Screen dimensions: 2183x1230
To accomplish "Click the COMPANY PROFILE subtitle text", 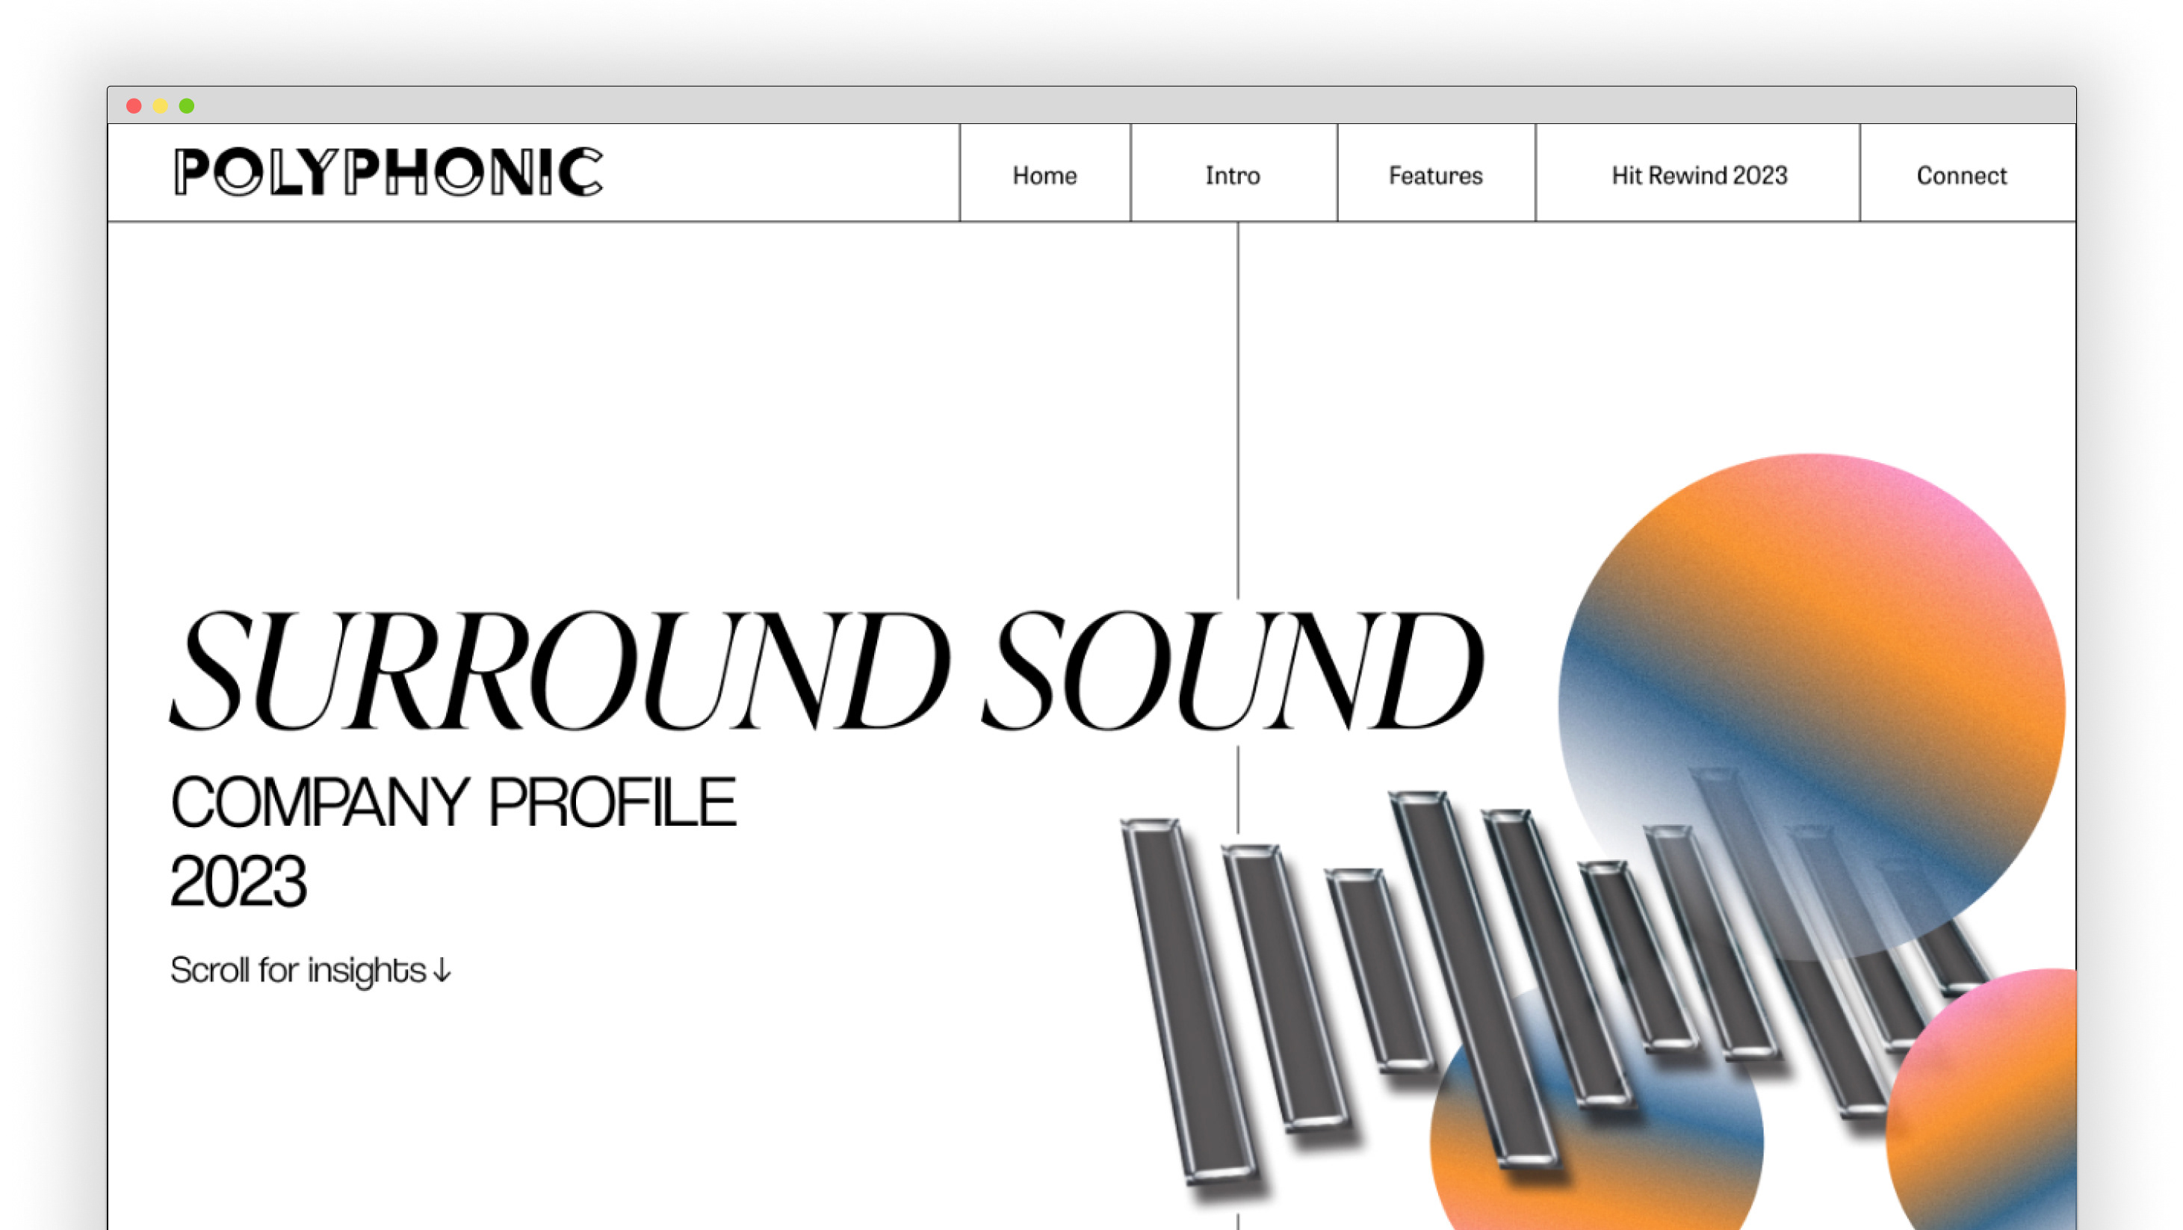I will coord(453,802).
